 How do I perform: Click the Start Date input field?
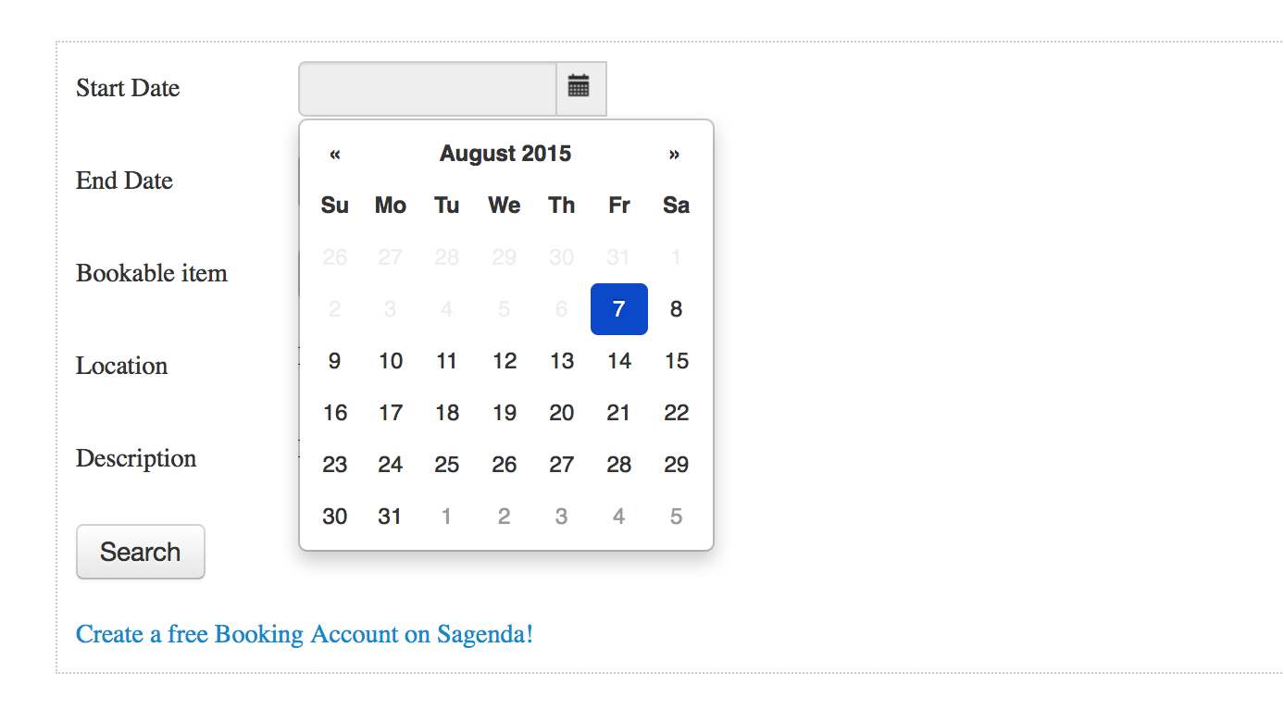[x=427, y=89]
